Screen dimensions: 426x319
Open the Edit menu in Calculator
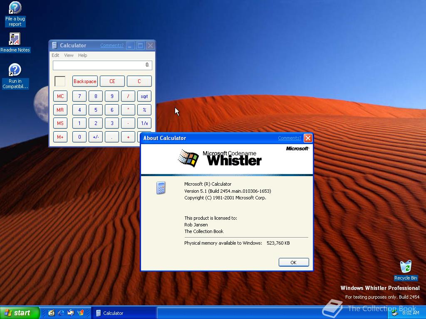click(55, 55)
